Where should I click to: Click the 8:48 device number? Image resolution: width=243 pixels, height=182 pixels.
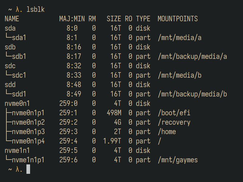point(74,85)
